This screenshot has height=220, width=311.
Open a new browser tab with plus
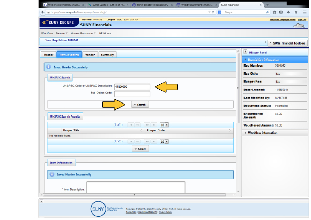tap(268, 5)
